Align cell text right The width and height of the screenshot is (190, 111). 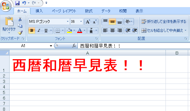(119, 31)
